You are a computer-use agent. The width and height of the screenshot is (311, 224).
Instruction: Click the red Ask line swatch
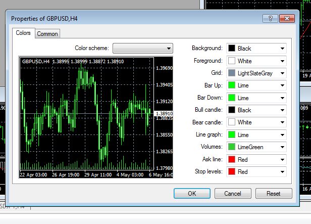(232, 159)
